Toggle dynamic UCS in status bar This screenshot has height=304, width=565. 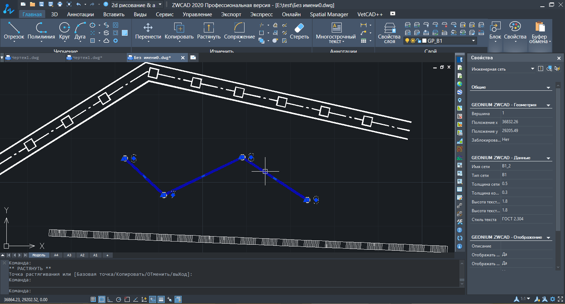click(144, 299)
